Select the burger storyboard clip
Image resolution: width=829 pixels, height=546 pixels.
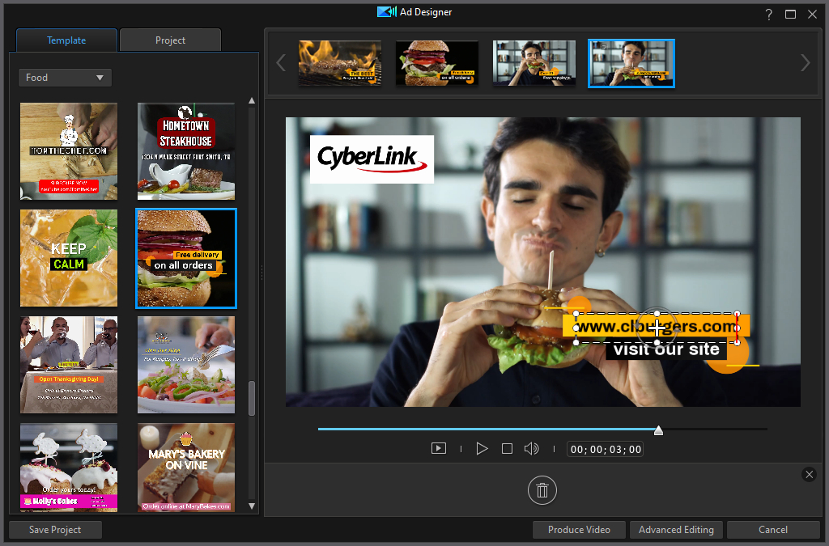[x=436, y=63]
